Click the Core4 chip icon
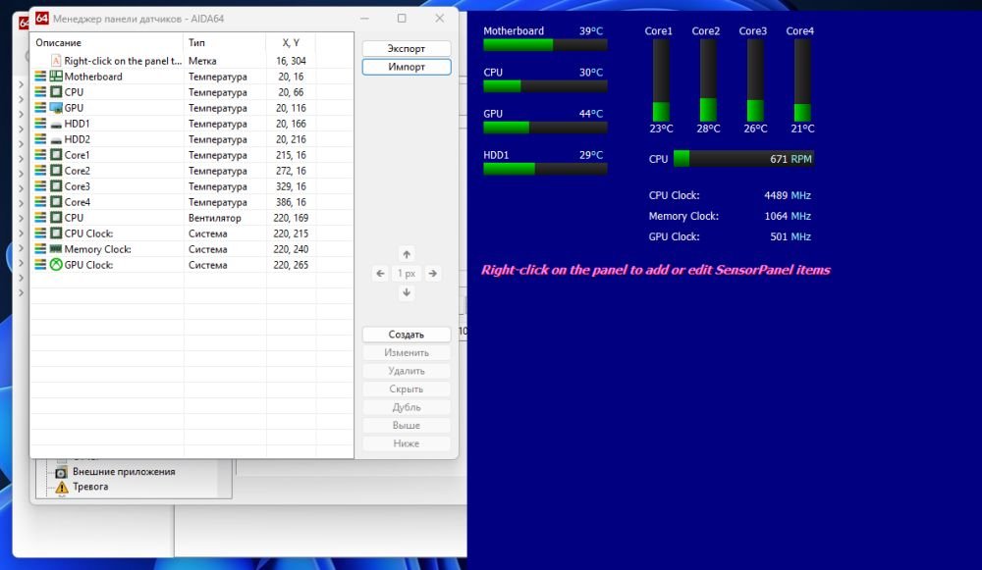 click(x=56, y=202)
